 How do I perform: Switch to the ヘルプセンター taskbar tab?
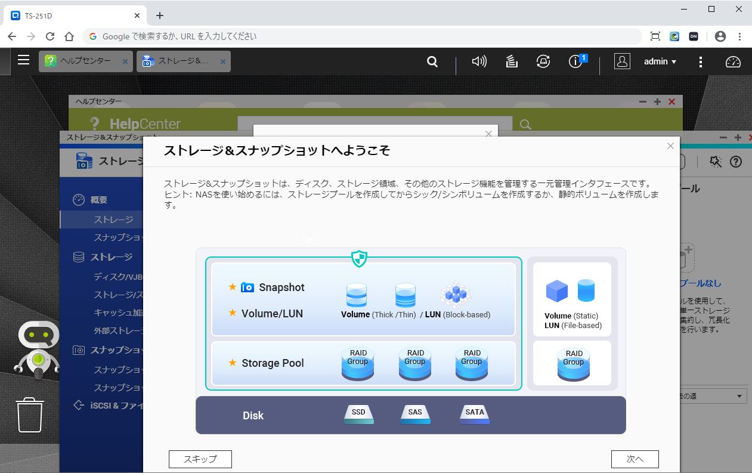(x=85, y=61)
